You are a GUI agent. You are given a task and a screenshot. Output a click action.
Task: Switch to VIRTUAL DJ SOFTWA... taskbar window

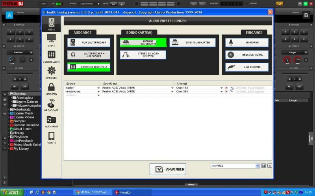click(93, 192)
